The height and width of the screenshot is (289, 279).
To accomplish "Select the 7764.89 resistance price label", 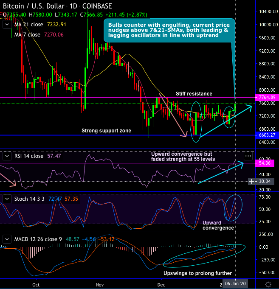I will coord(267,97).
